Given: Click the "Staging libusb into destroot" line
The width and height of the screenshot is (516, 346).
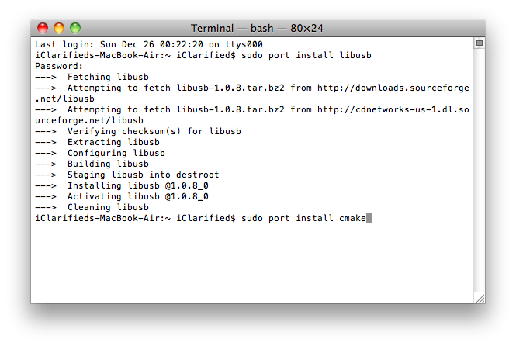Looking at the screenshot, I should [x=143, y=175].
